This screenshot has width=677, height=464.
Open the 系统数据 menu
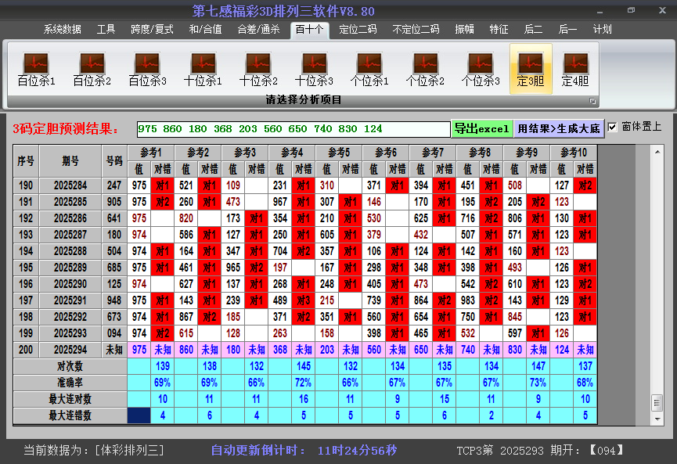point(63,30)
